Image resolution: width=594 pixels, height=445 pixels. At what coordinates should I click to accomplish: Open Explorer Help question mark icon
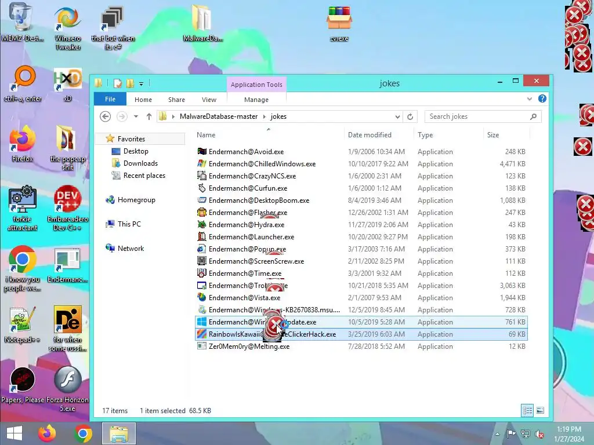pos(542,99)
